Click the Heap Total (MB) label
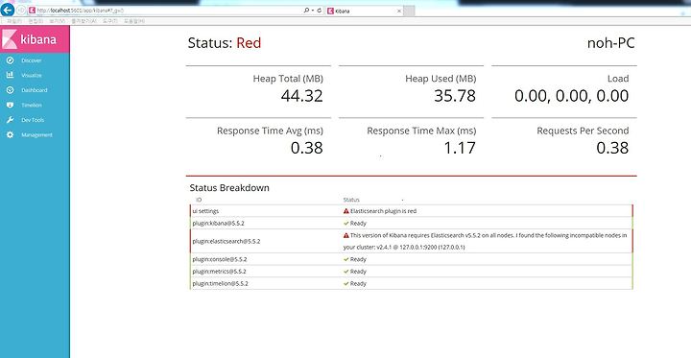The height and width of the screenshot is (358, 691). point(288,79)
